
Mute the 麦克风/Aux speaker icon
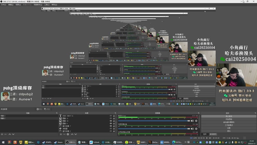click(192, 121)
